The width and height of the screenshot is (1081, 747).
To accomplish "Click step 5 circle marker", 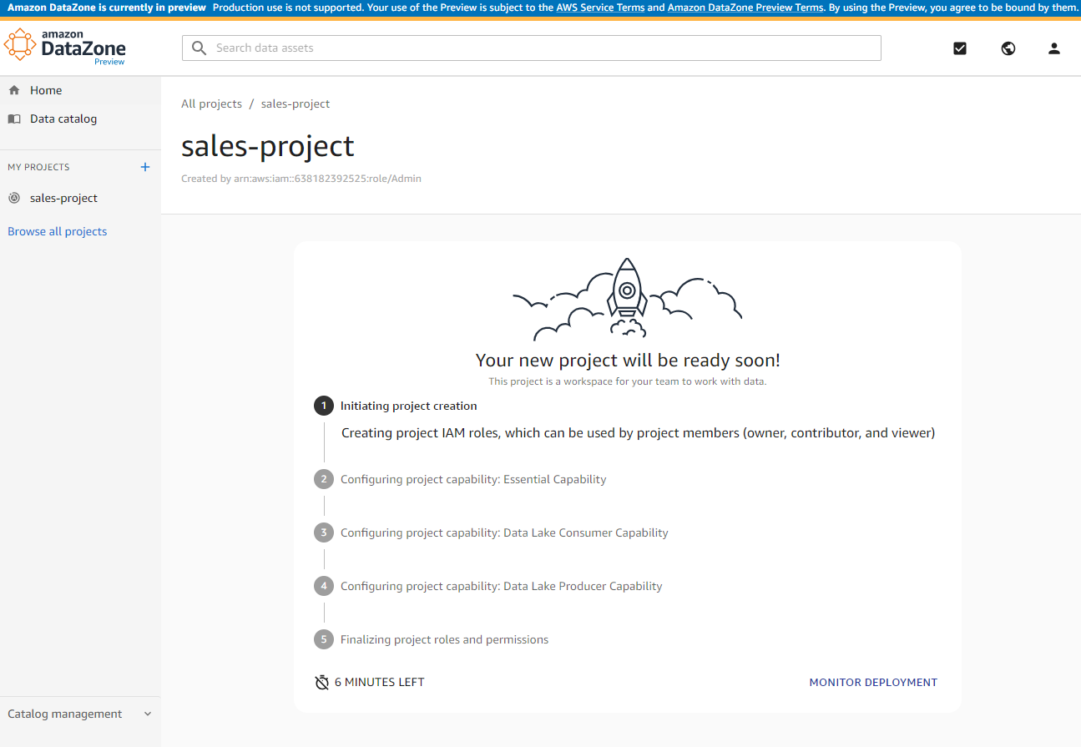I will click(324, 639).
